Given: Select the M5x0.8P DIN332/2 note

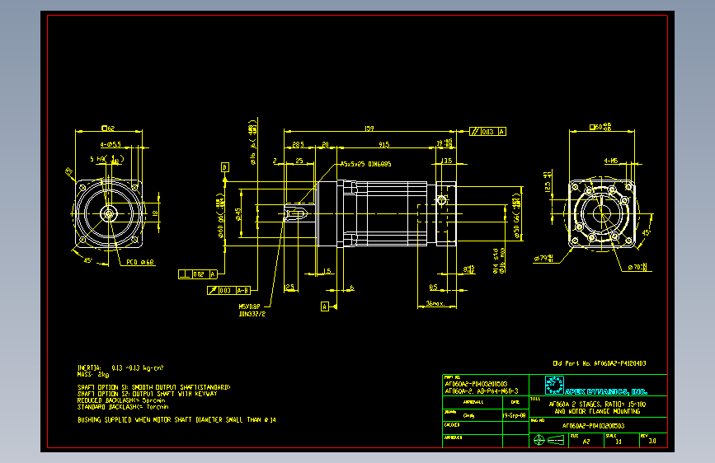Looking at the screenshot, I should tap(252, 311).
